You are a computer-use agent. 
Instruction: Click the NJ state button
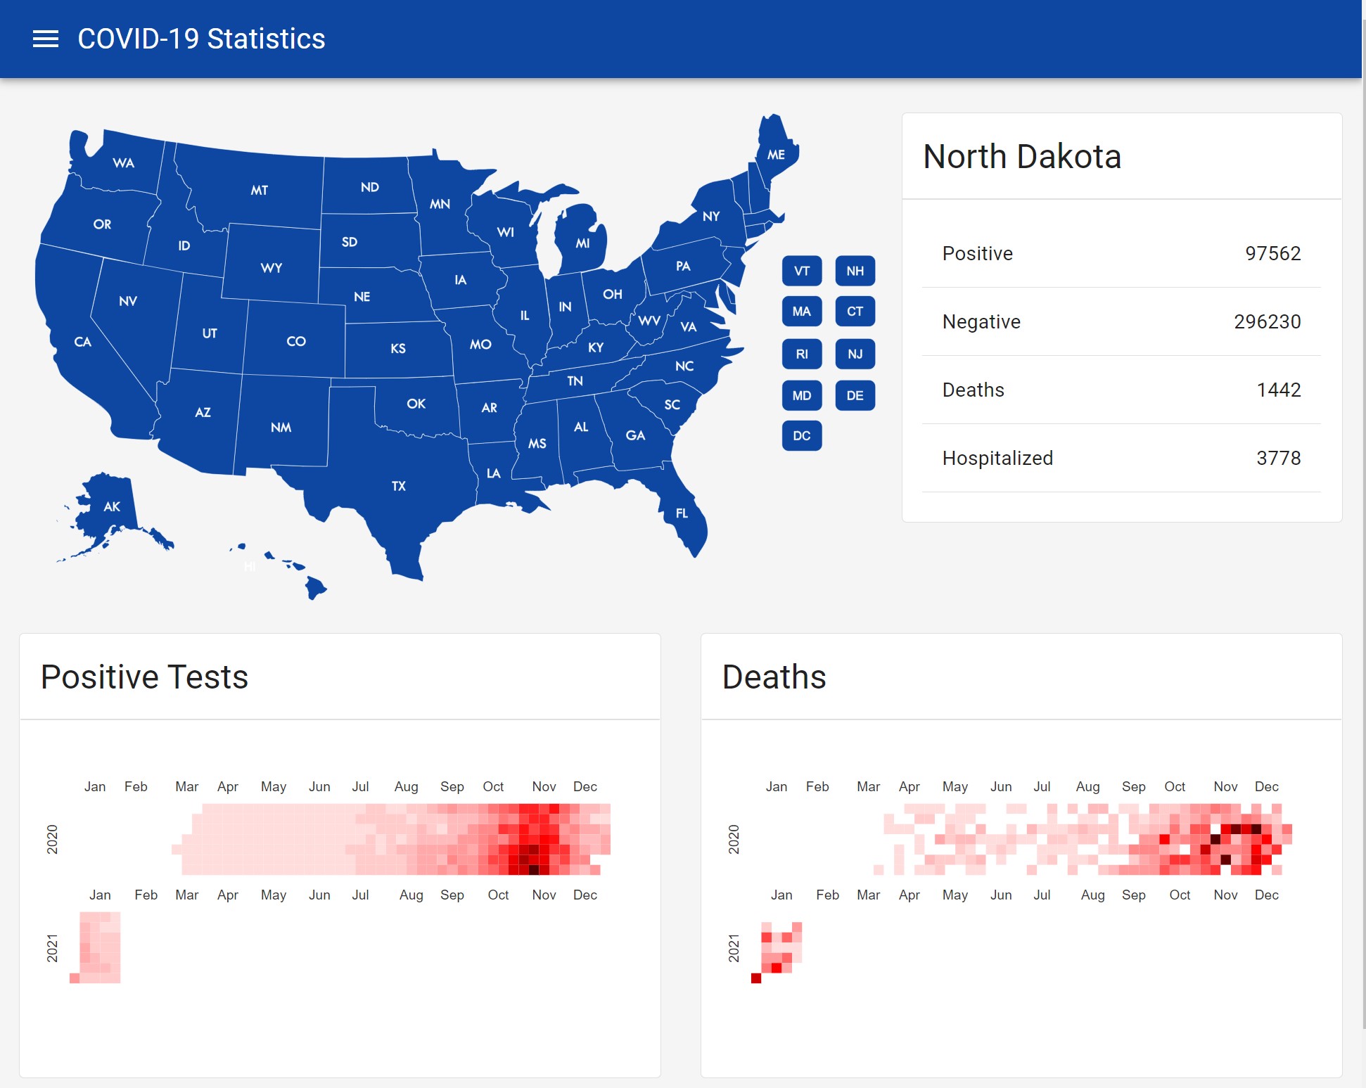point(855,354)
